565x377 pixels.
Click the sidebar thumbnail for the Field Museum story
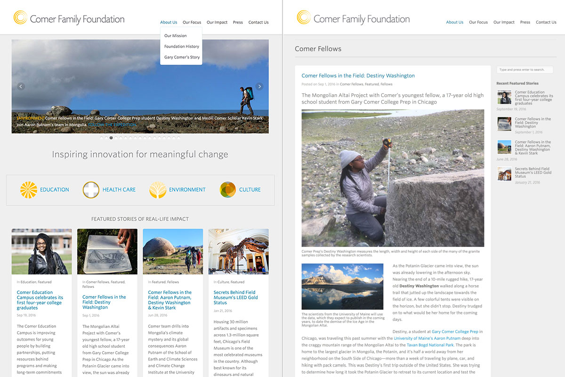[504, 174]
